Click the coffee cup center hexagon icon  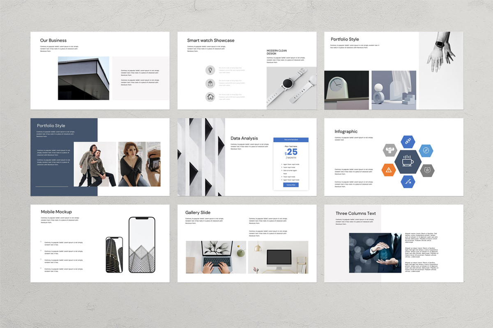click(408, 162)
